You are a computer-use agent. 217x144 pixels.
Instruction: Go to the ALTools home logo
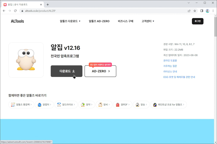coord(17,21)
